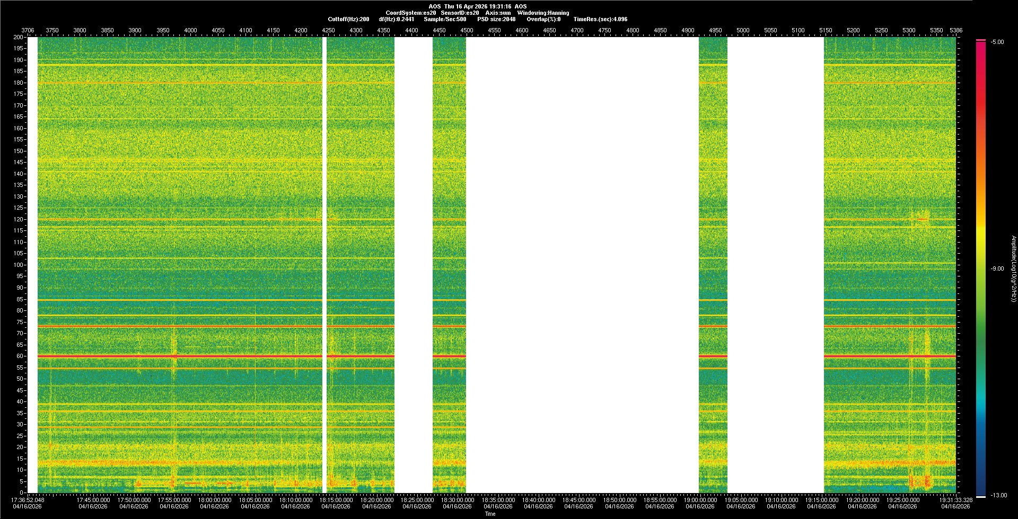Click the 200 Hz label on the frequency axis

tap(19, 38)
